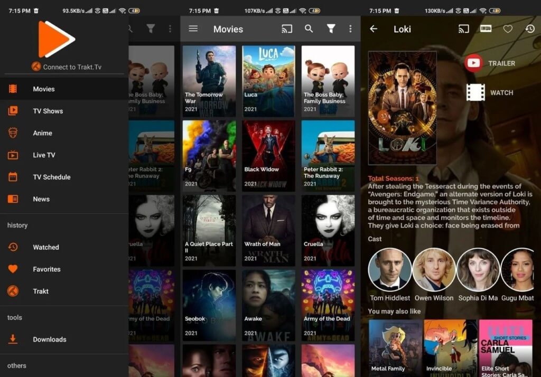Click the 'Loki' toolbar title
This screenshot has height=377, width=541.
tap(402, 30)
